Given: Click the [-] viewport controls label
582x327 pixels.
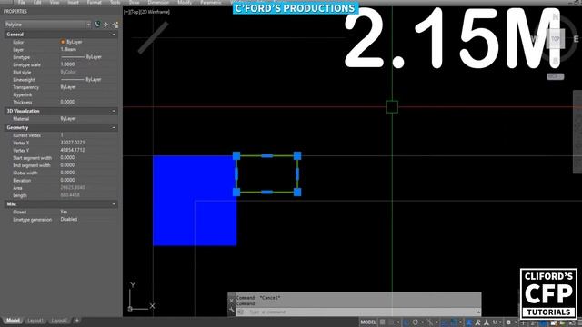Looking at the screenshot, I should point(126,12).
